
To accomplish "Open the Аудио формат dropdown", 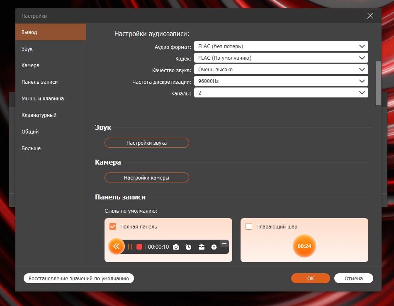I will coord(281,46).
